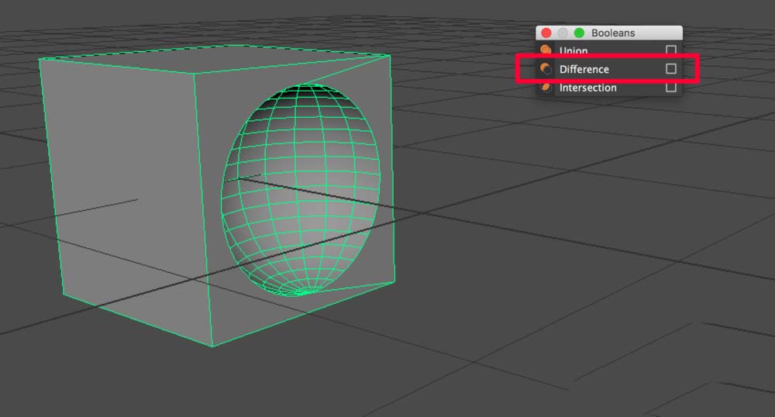Choose Difference from Booleans menu

[x=584, y=69]
